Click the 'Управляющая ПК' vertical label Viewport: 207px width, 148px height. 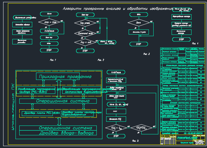pyautogui.click(x=13, y=106)
